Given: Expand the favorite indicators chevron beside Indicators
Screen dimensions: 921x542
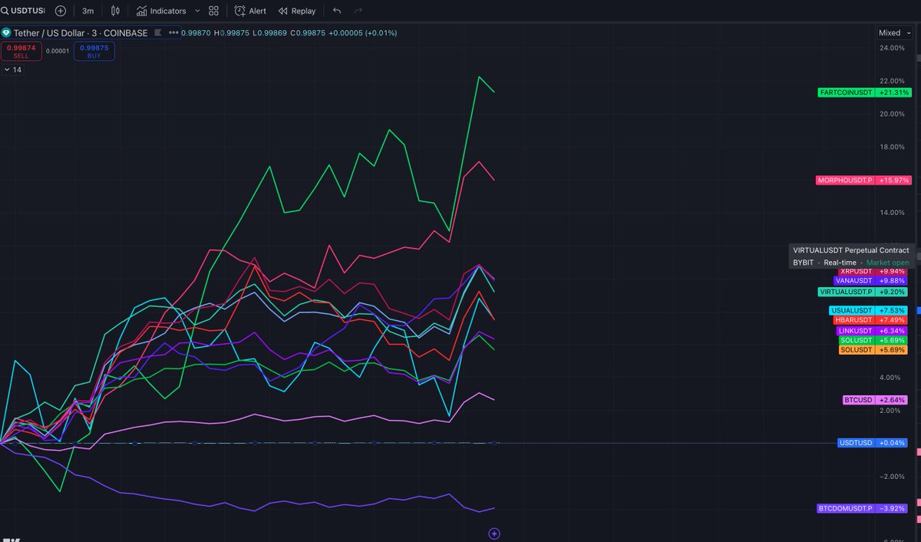Looking at the screenshot, I should click(197, 11).
